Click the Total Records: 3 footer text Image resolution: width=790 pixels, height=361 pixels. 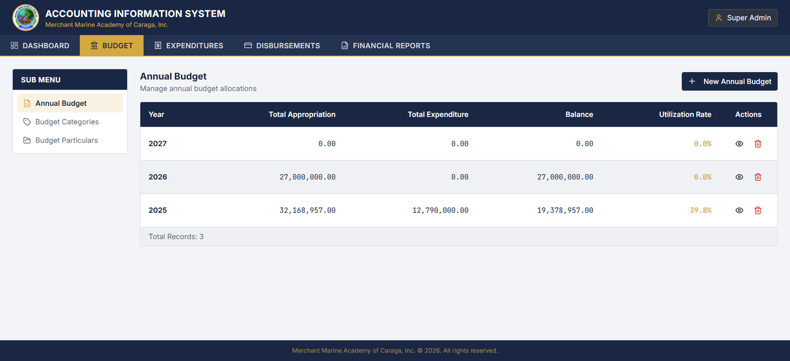(x=176, y=237)
